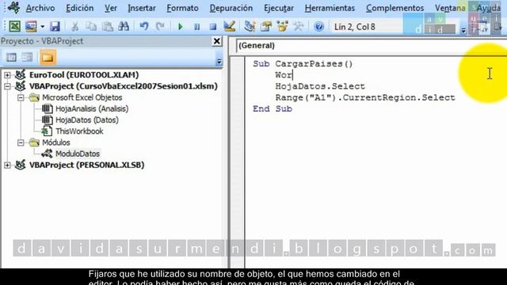Expand the VBAProject (PERSONAL.XLSB) project

coord(7,165)
